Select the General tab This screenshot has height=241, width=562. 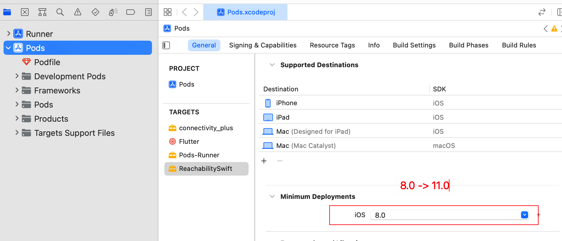coord(204,45)
